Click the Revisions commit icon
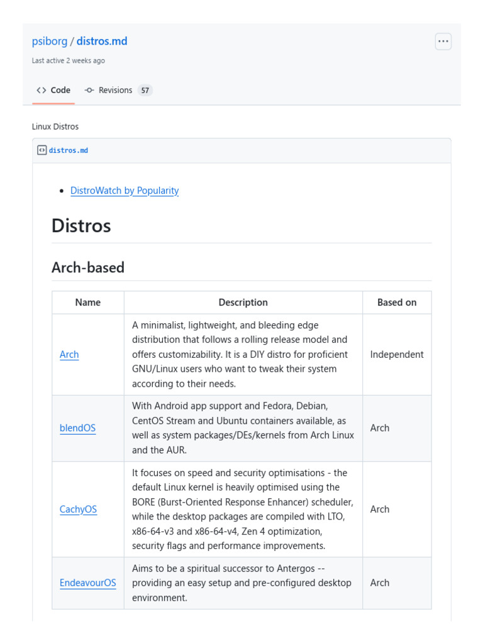Screen dimensions: 483x644 [x=89, y=91]
